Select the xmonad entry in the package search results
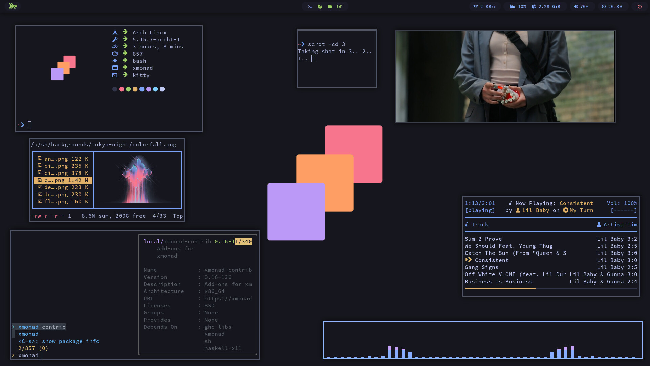This screenshot has width=650, height=366. tap(28, 334)
